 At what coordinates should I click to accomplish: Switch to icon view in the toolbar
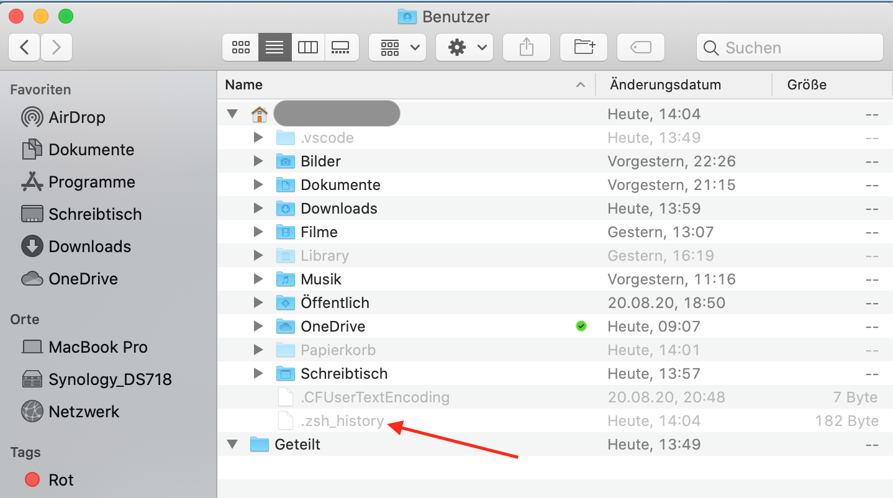[x=241, y=47]
